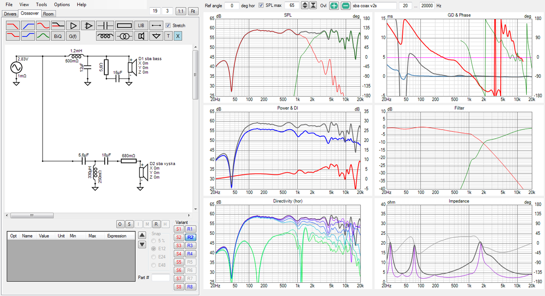Remove overlay with the minus icon
Viewport: 545px width, 296px height.
(x=346, y=5)
